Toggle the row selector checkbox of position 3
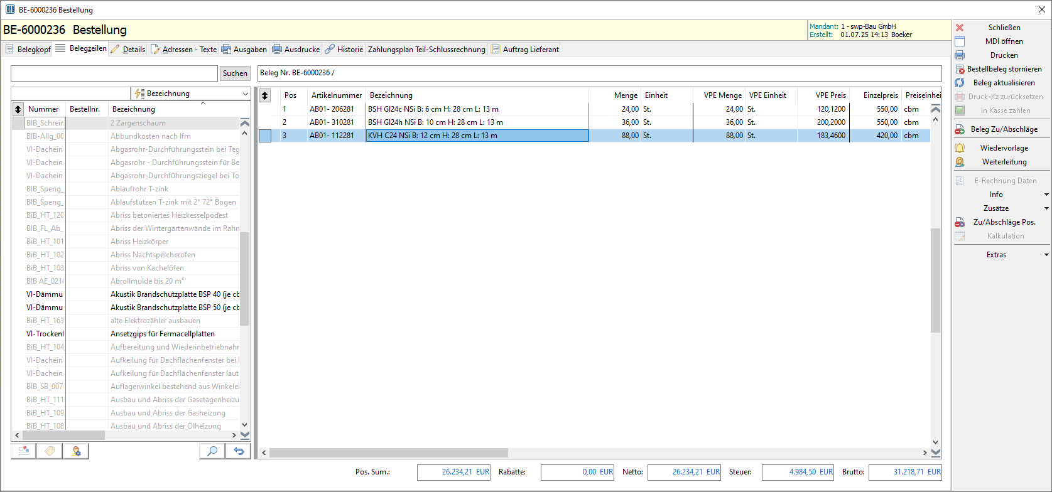The height and width of the screenshot is (492, 1052). click(x=265, y=136)
